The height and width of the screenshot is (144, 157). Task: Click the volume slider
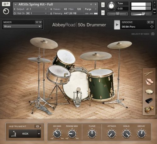click(x=141, y=14)
